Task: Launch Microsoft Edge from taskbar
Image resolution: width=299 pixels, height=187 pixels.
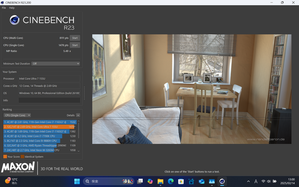Action: point(171,181)
